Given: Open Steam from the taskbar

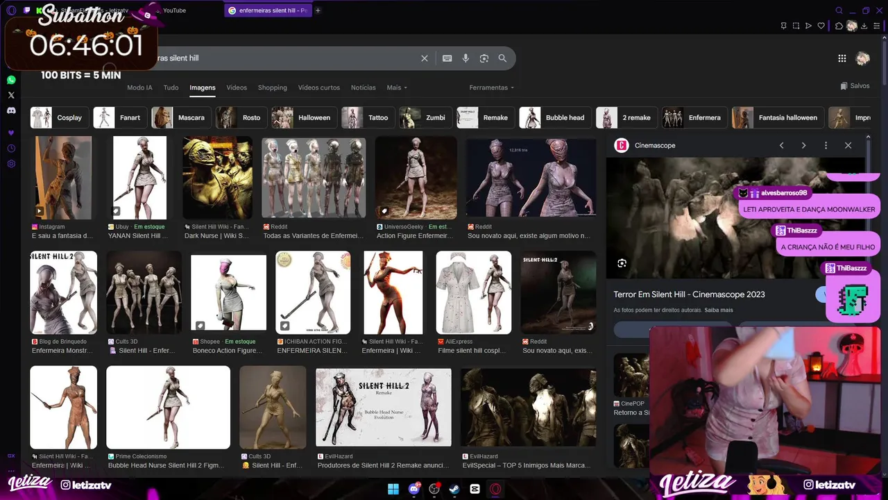Looking at the screenshot, I should click(454, 489).
